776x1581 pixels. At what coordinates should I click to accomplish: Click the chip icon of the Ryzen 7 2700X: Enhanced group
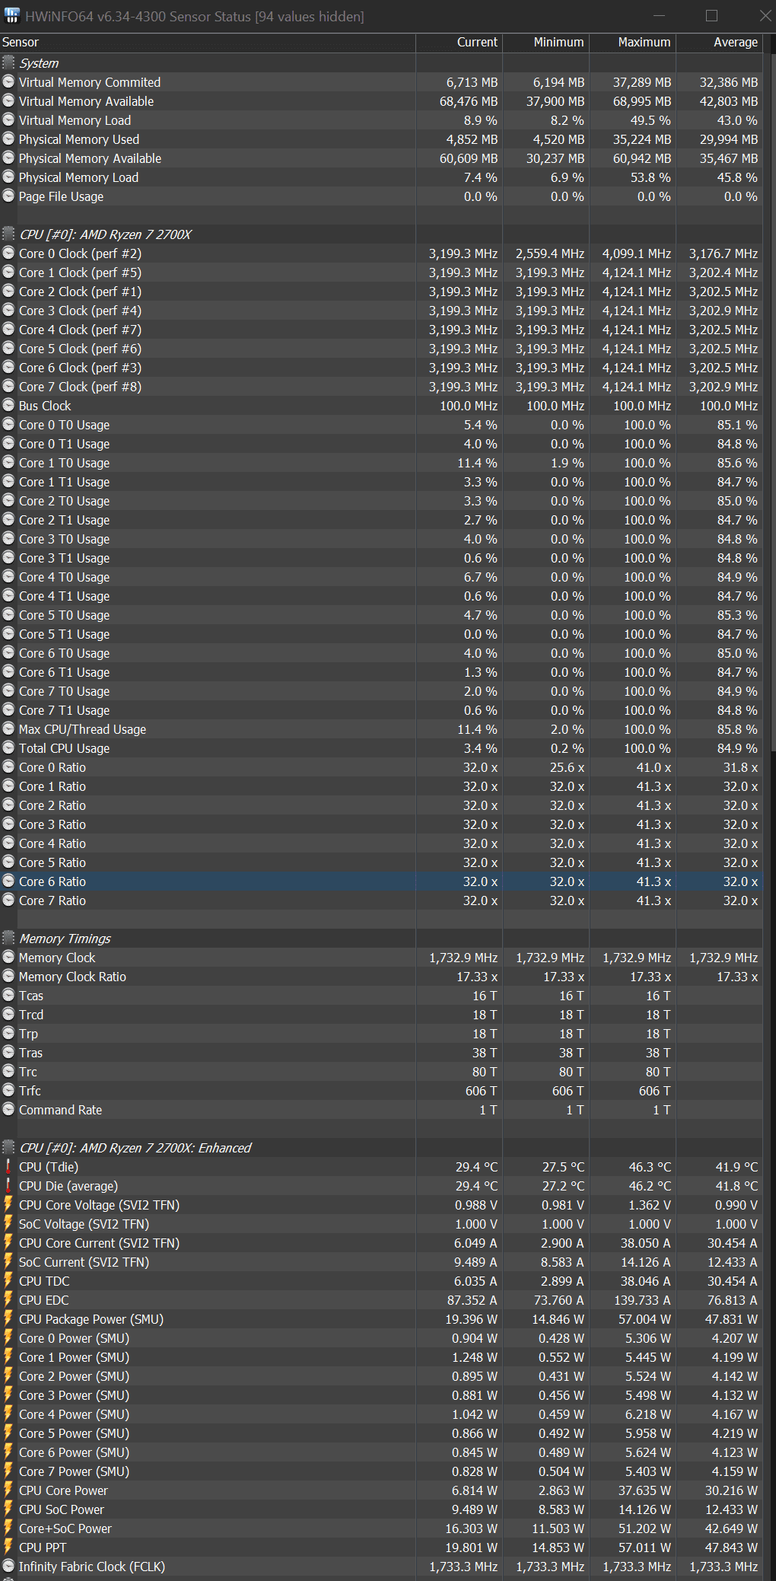[x=8, y=1147]
